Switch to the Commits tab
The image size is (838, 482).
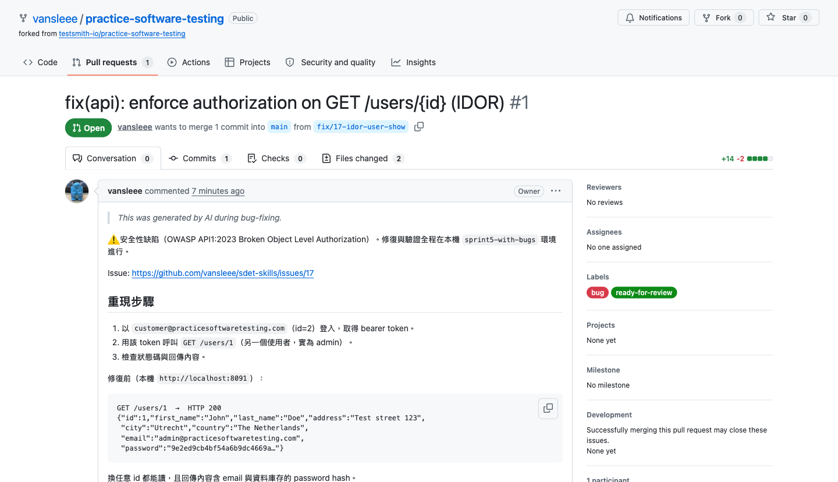coord(200,158)
